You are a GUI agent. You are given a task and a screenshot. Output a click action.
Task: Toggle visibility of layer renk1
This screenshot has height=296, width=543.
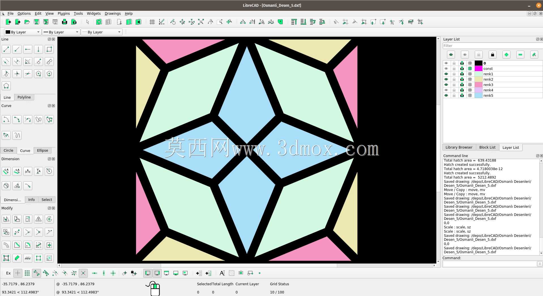click(x=446, y=74)
